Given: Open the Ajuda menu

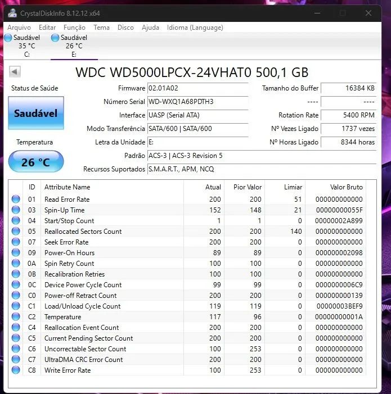Looking at the screenshot, I should tap(150, 28).
